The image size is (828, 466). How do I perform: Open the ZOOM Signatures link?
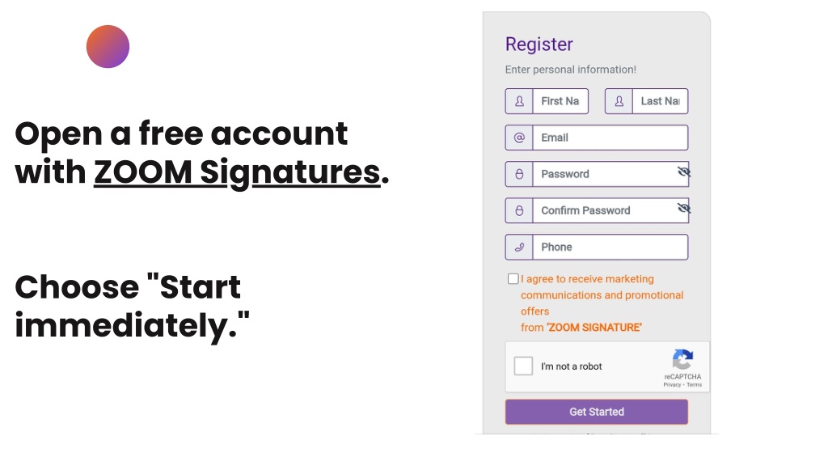237,172
